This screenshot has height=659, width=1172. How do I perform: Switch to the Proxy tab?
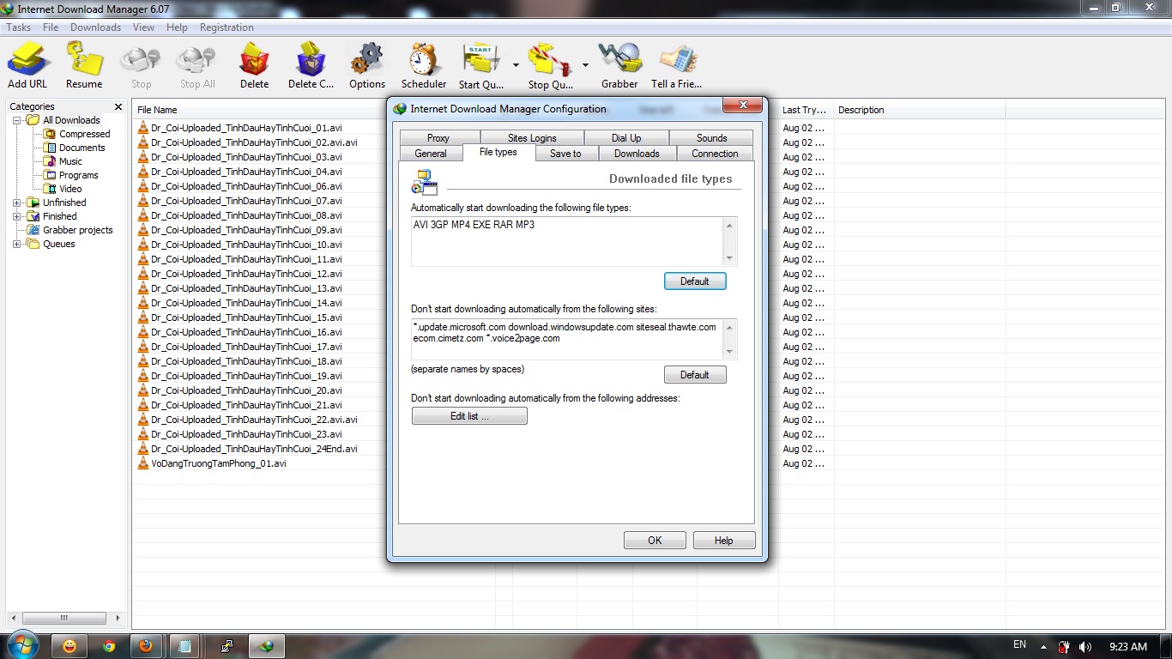(438, 137)
